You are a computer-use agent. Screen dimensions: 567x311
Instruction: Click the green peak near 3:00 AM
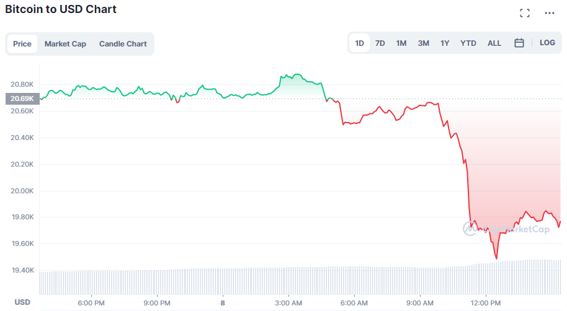pyautogui.click(x=297, y=75)
